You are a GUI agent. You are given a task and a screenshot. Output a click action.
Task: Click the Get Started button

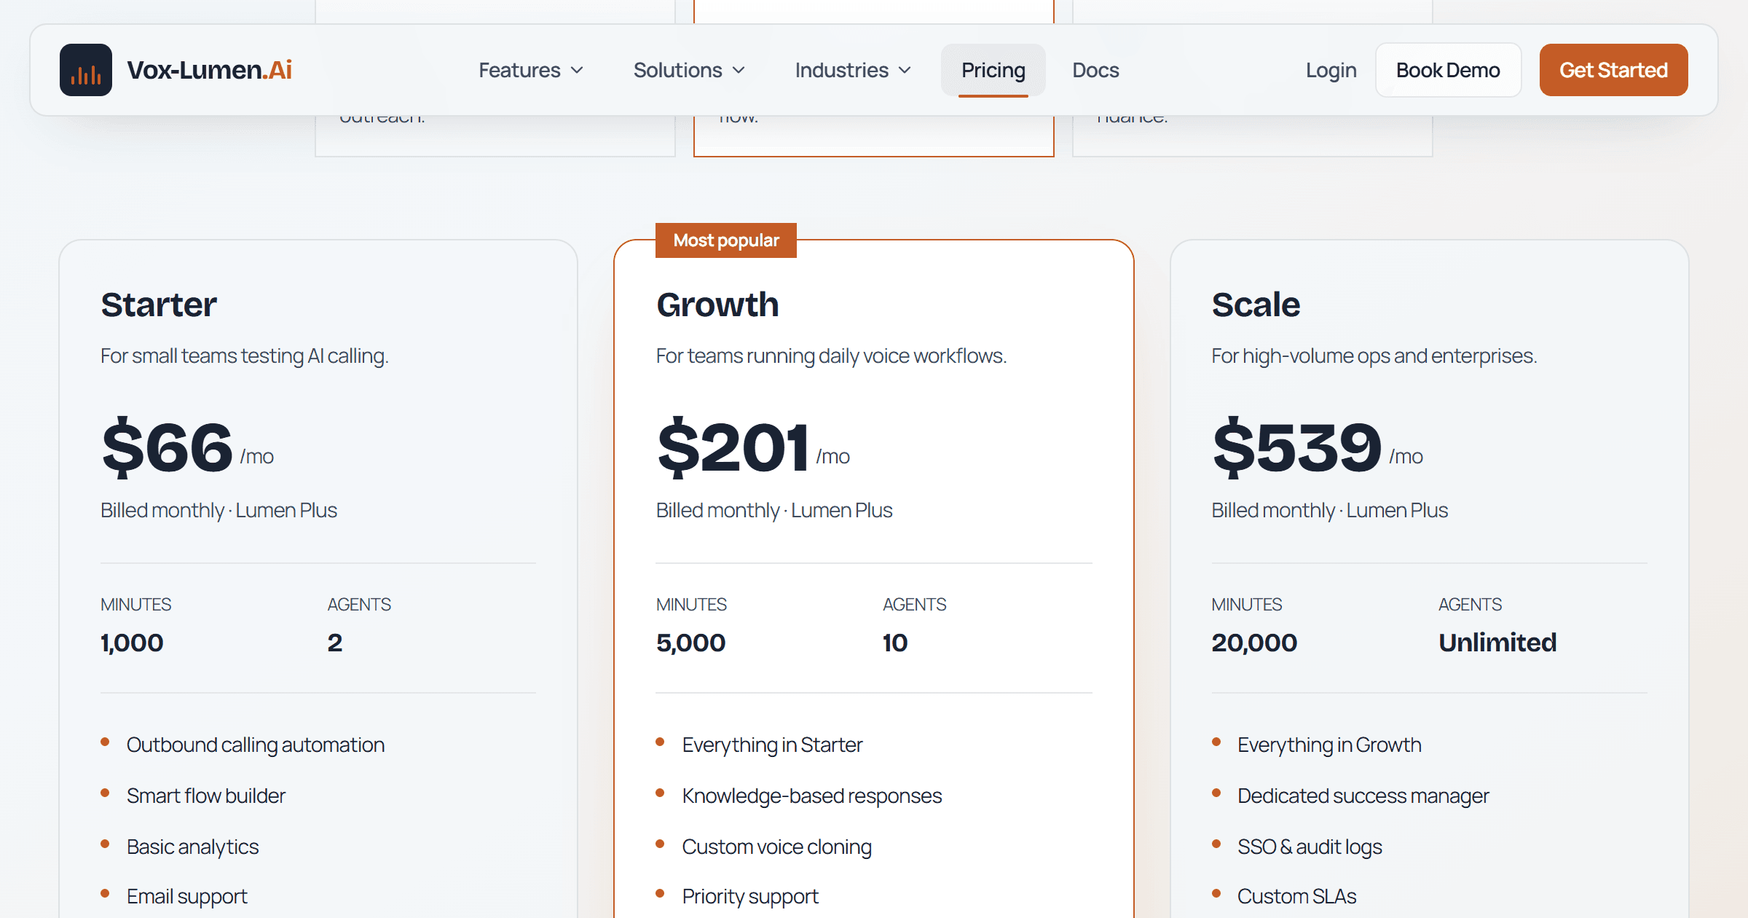coord(1613,70)
